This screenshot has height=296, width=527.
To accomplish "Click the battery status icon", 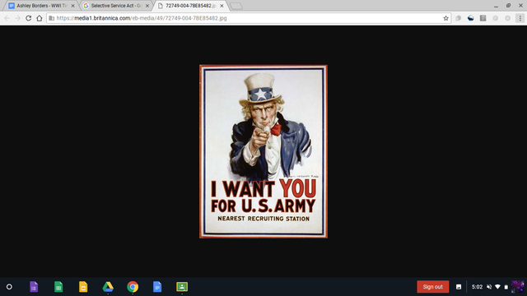I will click(x=506, y=287).
